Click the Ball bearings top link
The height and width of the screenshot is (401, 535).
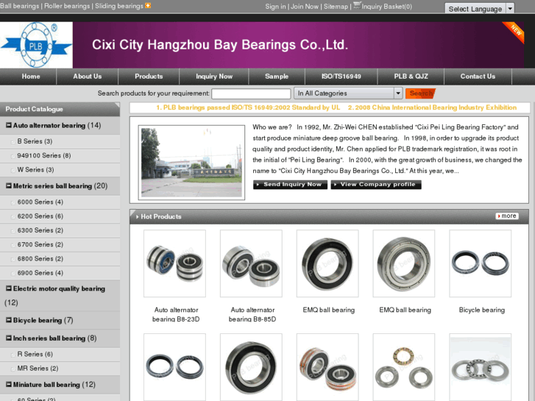tap(19, 6)
